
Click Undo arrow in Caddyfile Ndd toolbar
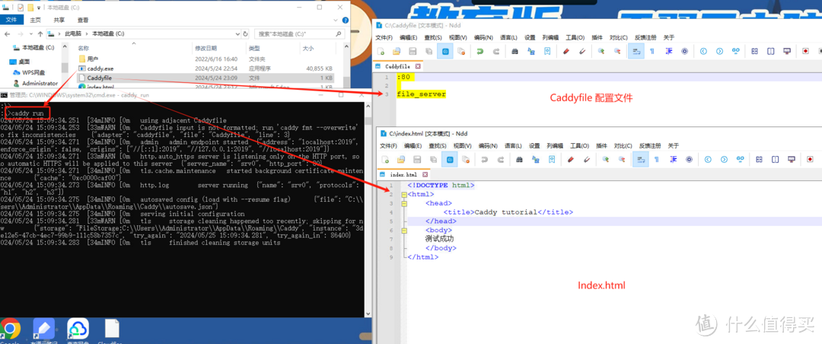click(479, 52)
